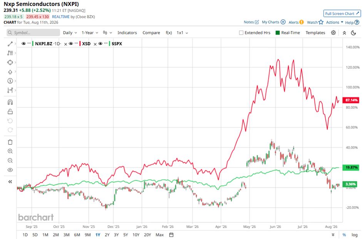Switch to dark mode

coord(354,32)
